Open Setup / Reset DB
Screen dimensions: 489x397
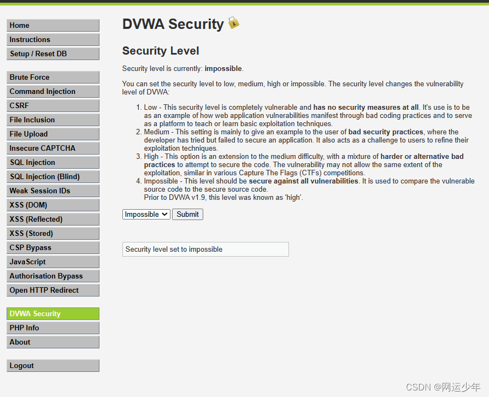(x=52, y=54)
